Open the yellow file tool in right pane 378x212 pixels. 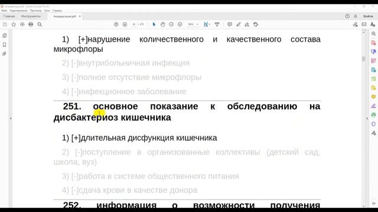[373, 88]
